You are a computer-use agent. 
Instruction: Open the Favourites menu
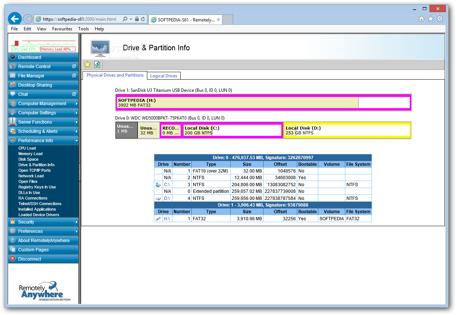pyautogui.click(x=62, y=29)
